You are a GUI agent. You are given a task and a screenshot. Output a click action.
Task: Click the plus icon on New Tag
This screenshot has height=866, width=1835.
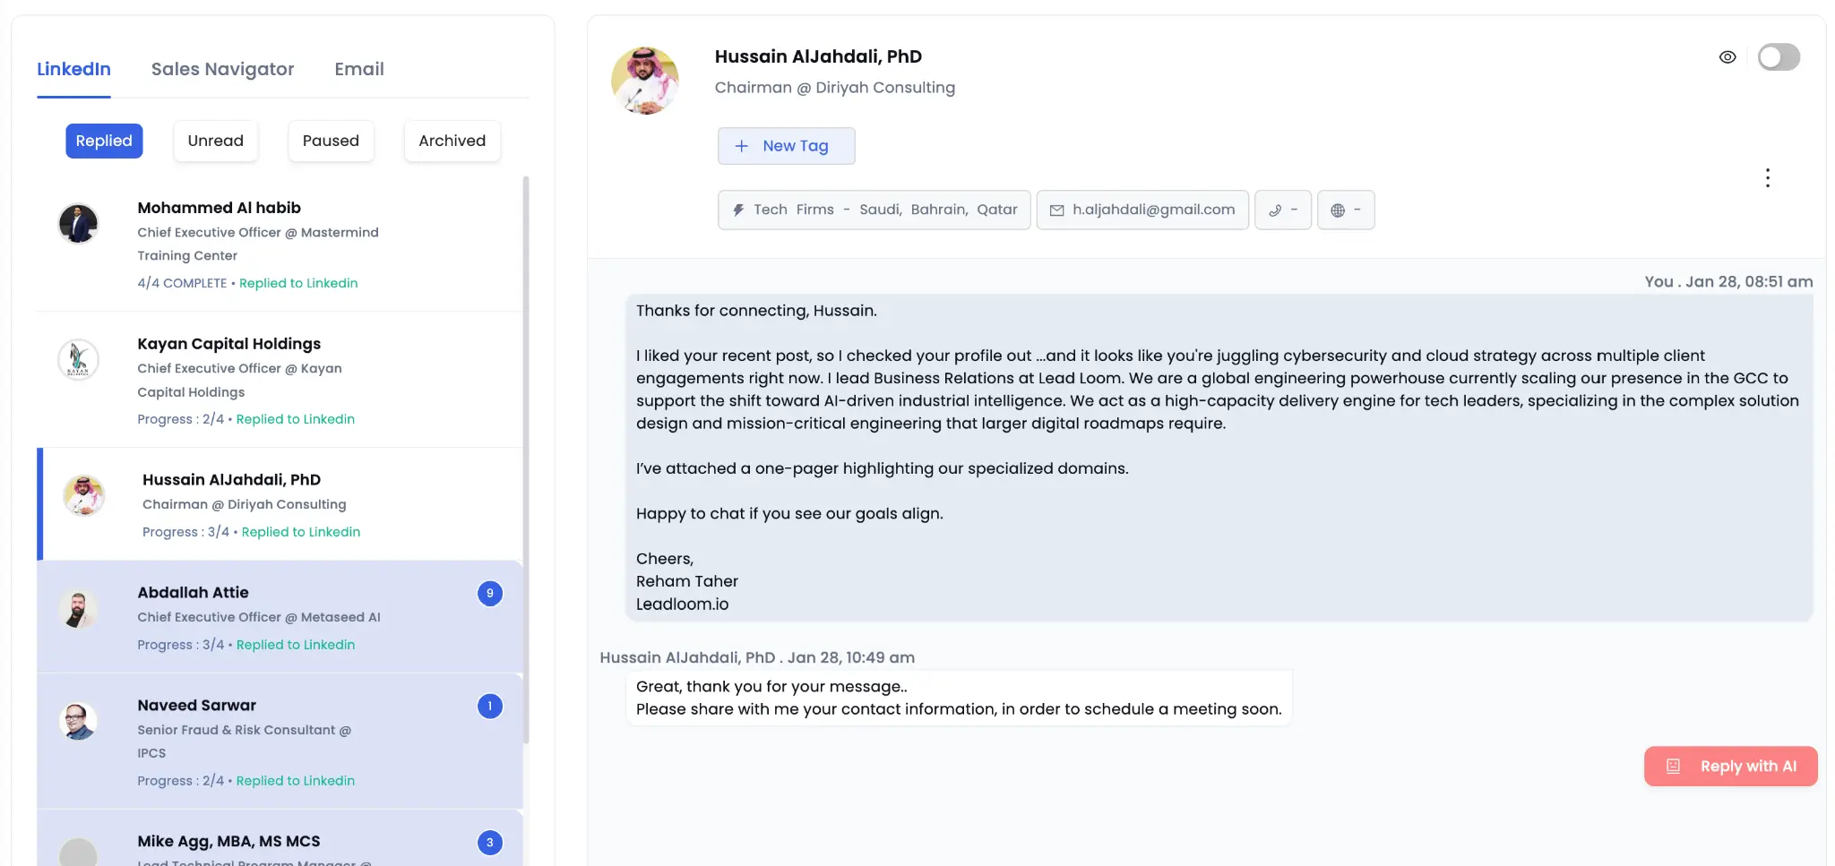click(742, 145)
